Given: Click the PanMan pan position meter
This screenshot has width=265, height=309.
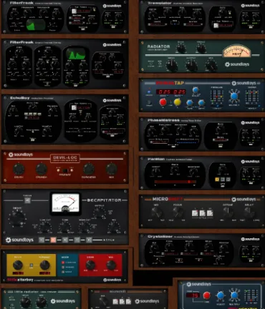Looking at the screenshot, I should tap(175, 182).
